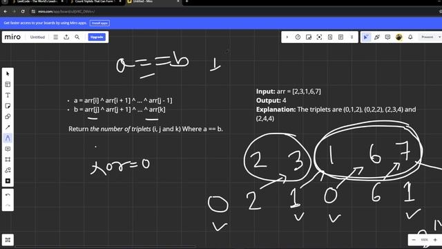
Task: Click the browser reload button
Action: click(23, 11)
